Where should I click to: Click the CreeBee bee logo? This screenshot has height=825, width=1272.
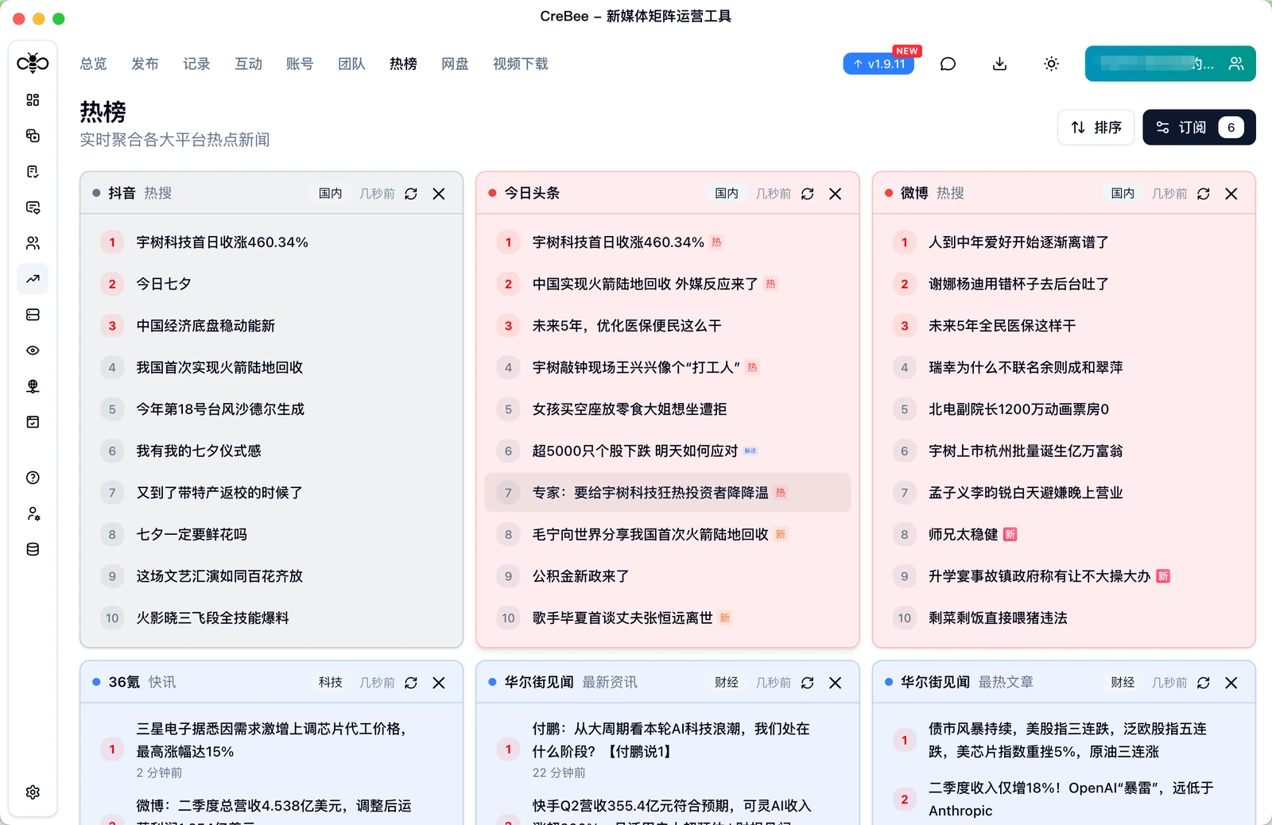33,63
